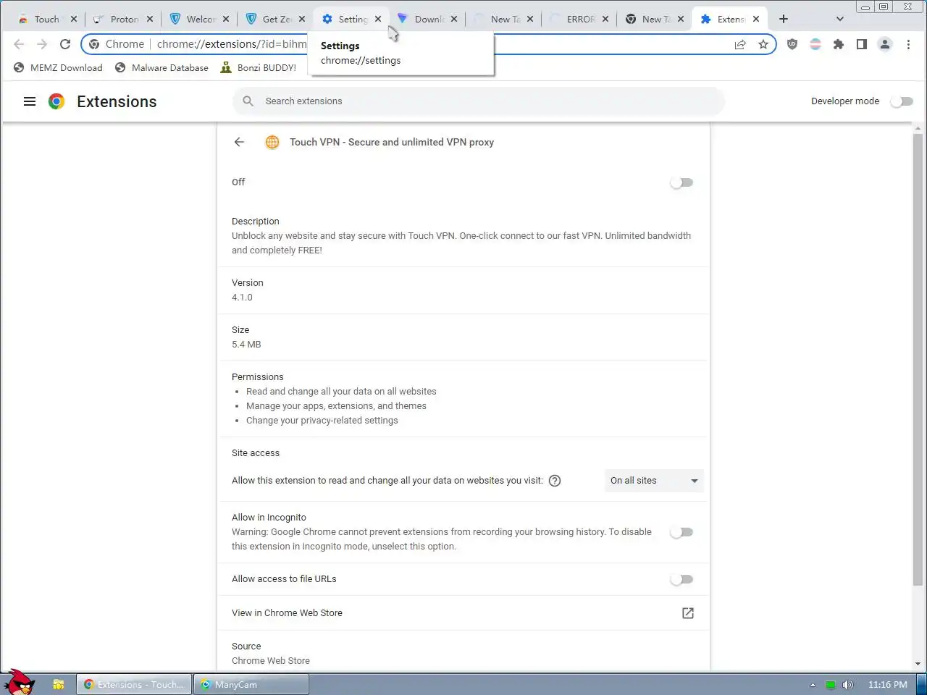Close the Settings tab

pos(378,19)
